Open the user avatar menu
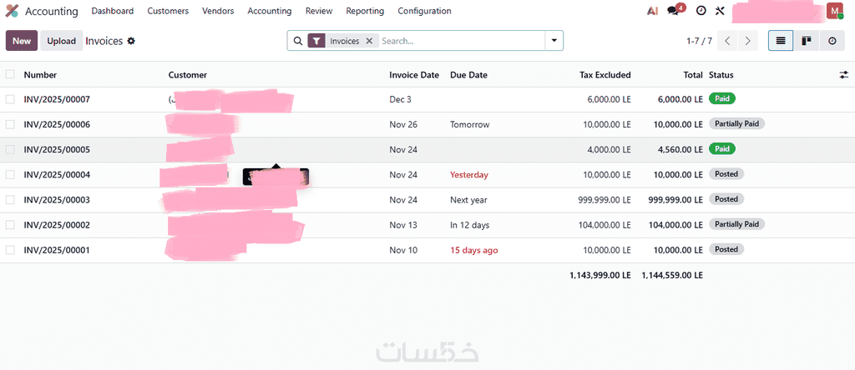 [834, 11]
